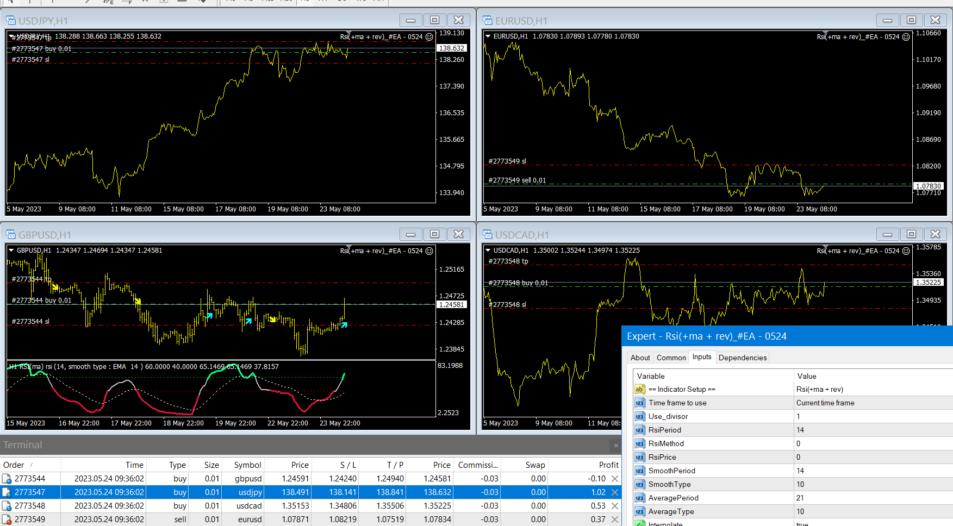Open the Common tab in Expert dialog
This screenshot has height=526, width=953.
coord(671,358)
